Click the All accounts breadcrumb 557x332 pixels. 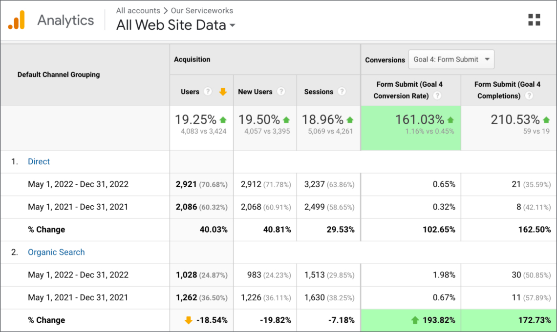[x=138, y=10]
